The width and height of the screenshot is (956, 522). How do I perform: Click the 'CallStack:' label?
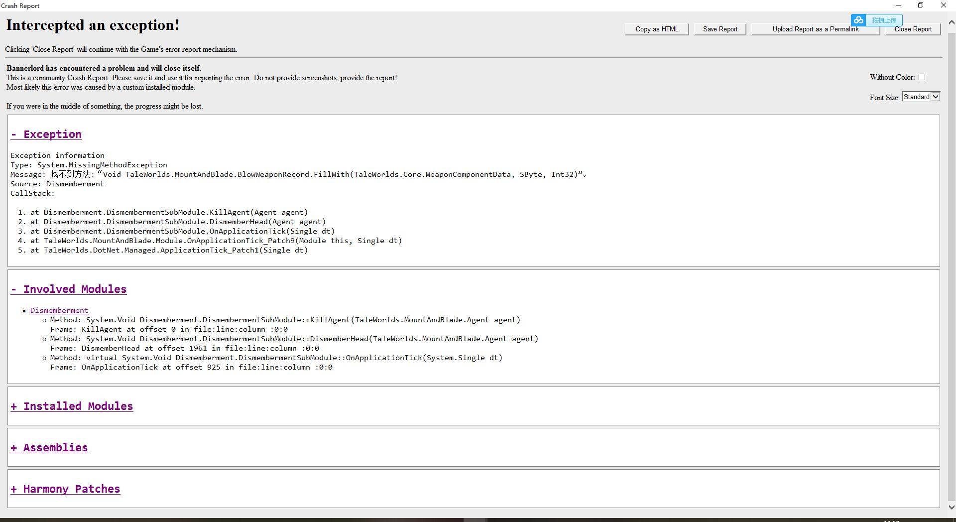click(x=33, y=193)
